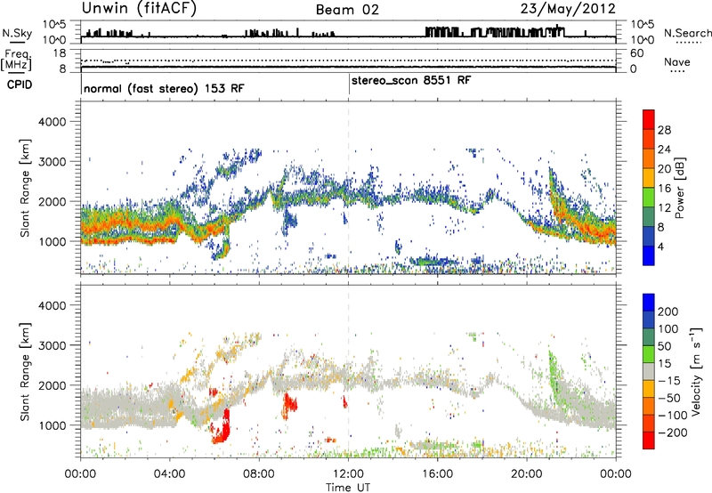Click the gray segment of Velocity color bar
712x493 pixels.
[x=649, y=372]
